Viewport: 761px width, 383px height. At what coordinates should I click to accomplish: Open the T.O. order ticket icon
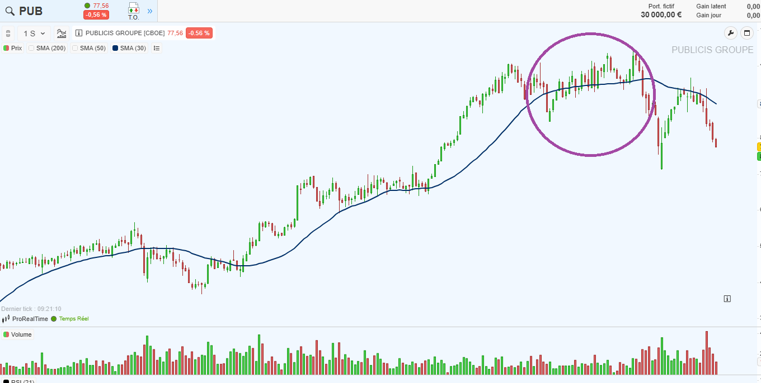coord(133,11)
